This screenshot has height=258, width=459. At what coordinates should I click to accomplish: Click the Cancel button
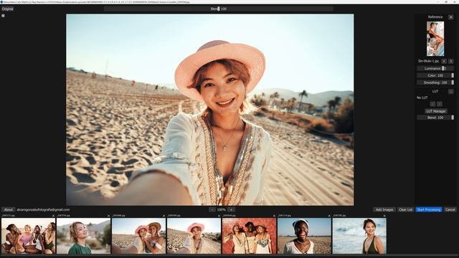450,210
